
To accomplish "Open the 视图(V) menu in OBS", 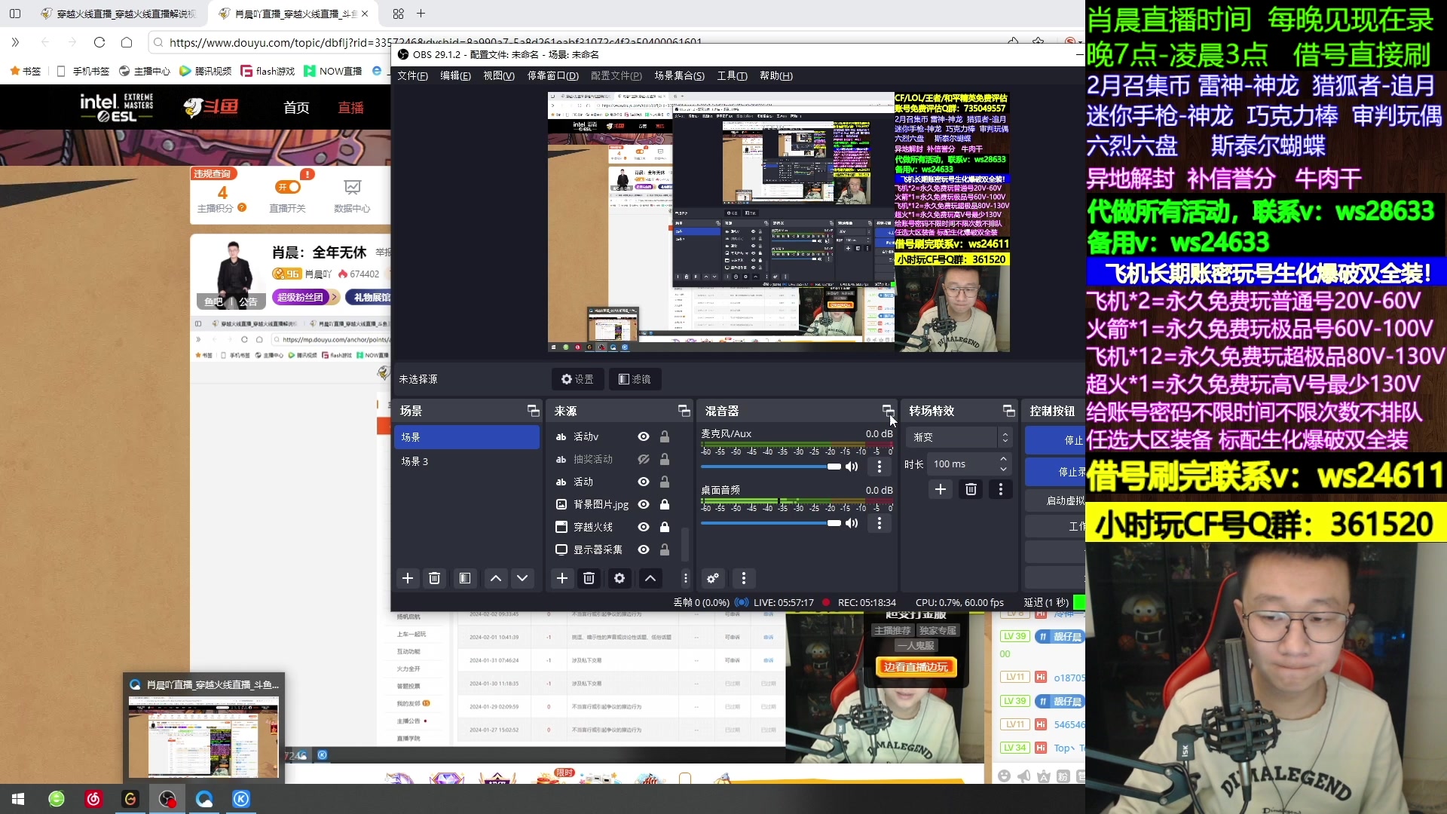I will (499, 75).
